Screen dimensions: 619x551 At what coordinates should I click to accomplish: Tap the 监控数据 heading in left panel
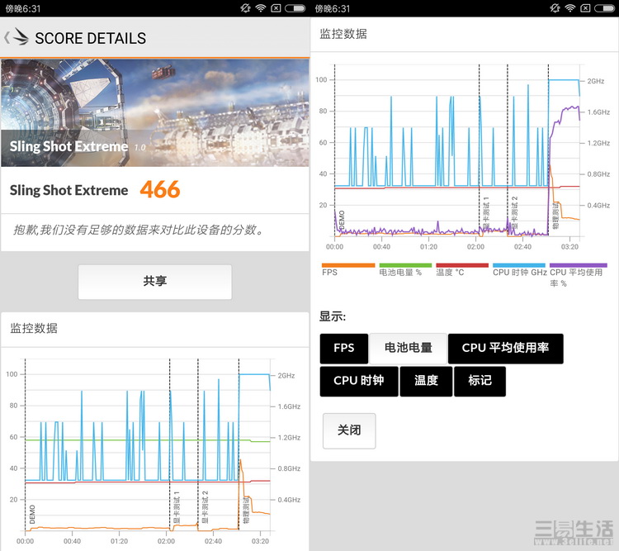point(34,328)
